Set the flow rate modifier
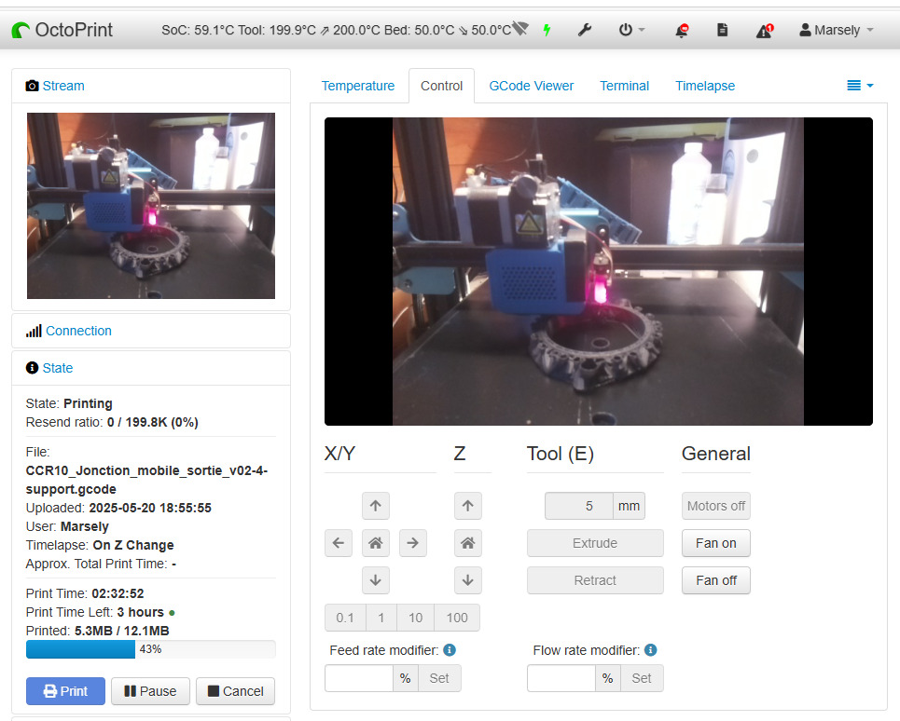 tap(642, 678)
